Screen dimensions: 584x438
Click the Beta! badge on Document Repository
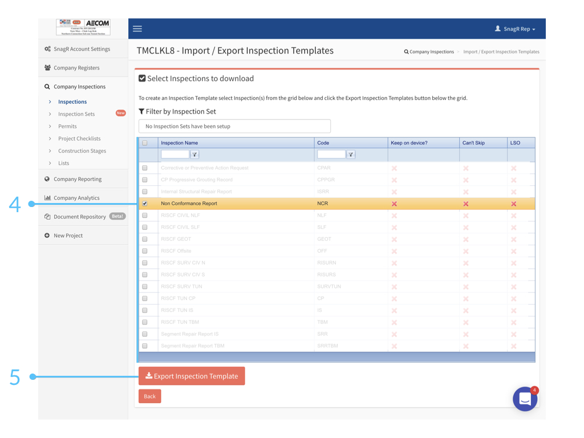pyautogui.click(x=117, y=216)
